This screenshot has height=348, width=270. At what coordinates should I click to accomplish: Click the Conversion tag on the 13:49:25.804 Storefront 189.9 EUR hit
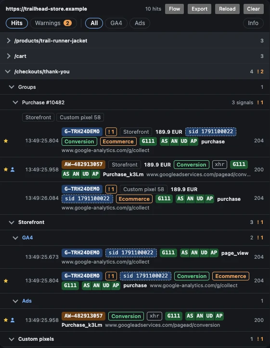[x=79, y=141]
